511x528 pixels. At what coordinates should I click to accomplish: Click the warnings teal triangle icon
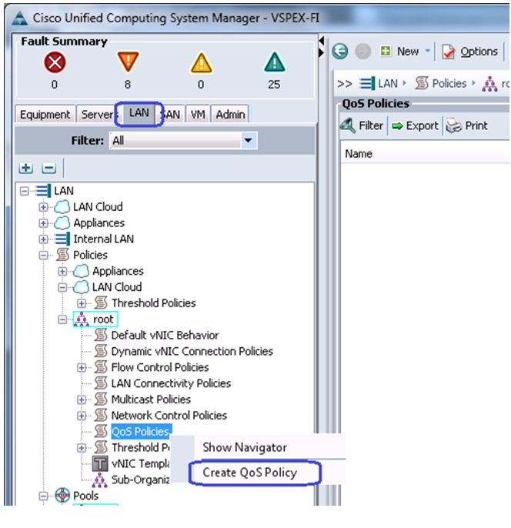274,62
